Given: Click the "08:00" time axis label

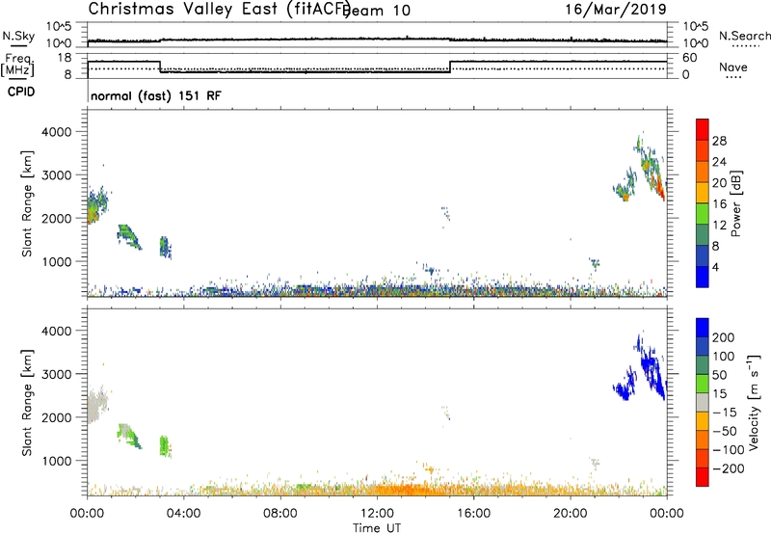Looking at the screenshot, I should (280, 514).
